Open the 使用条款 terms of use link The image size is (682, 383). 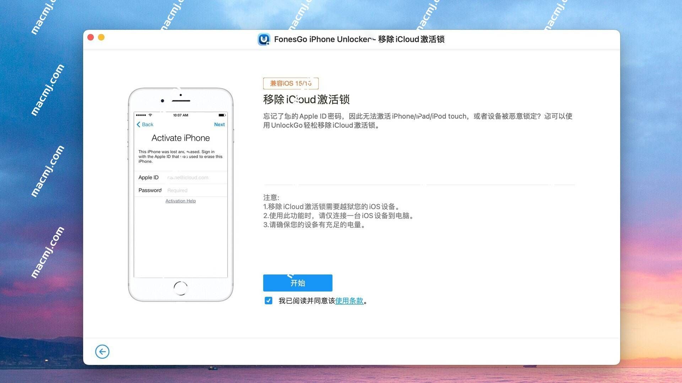point(349,301)
